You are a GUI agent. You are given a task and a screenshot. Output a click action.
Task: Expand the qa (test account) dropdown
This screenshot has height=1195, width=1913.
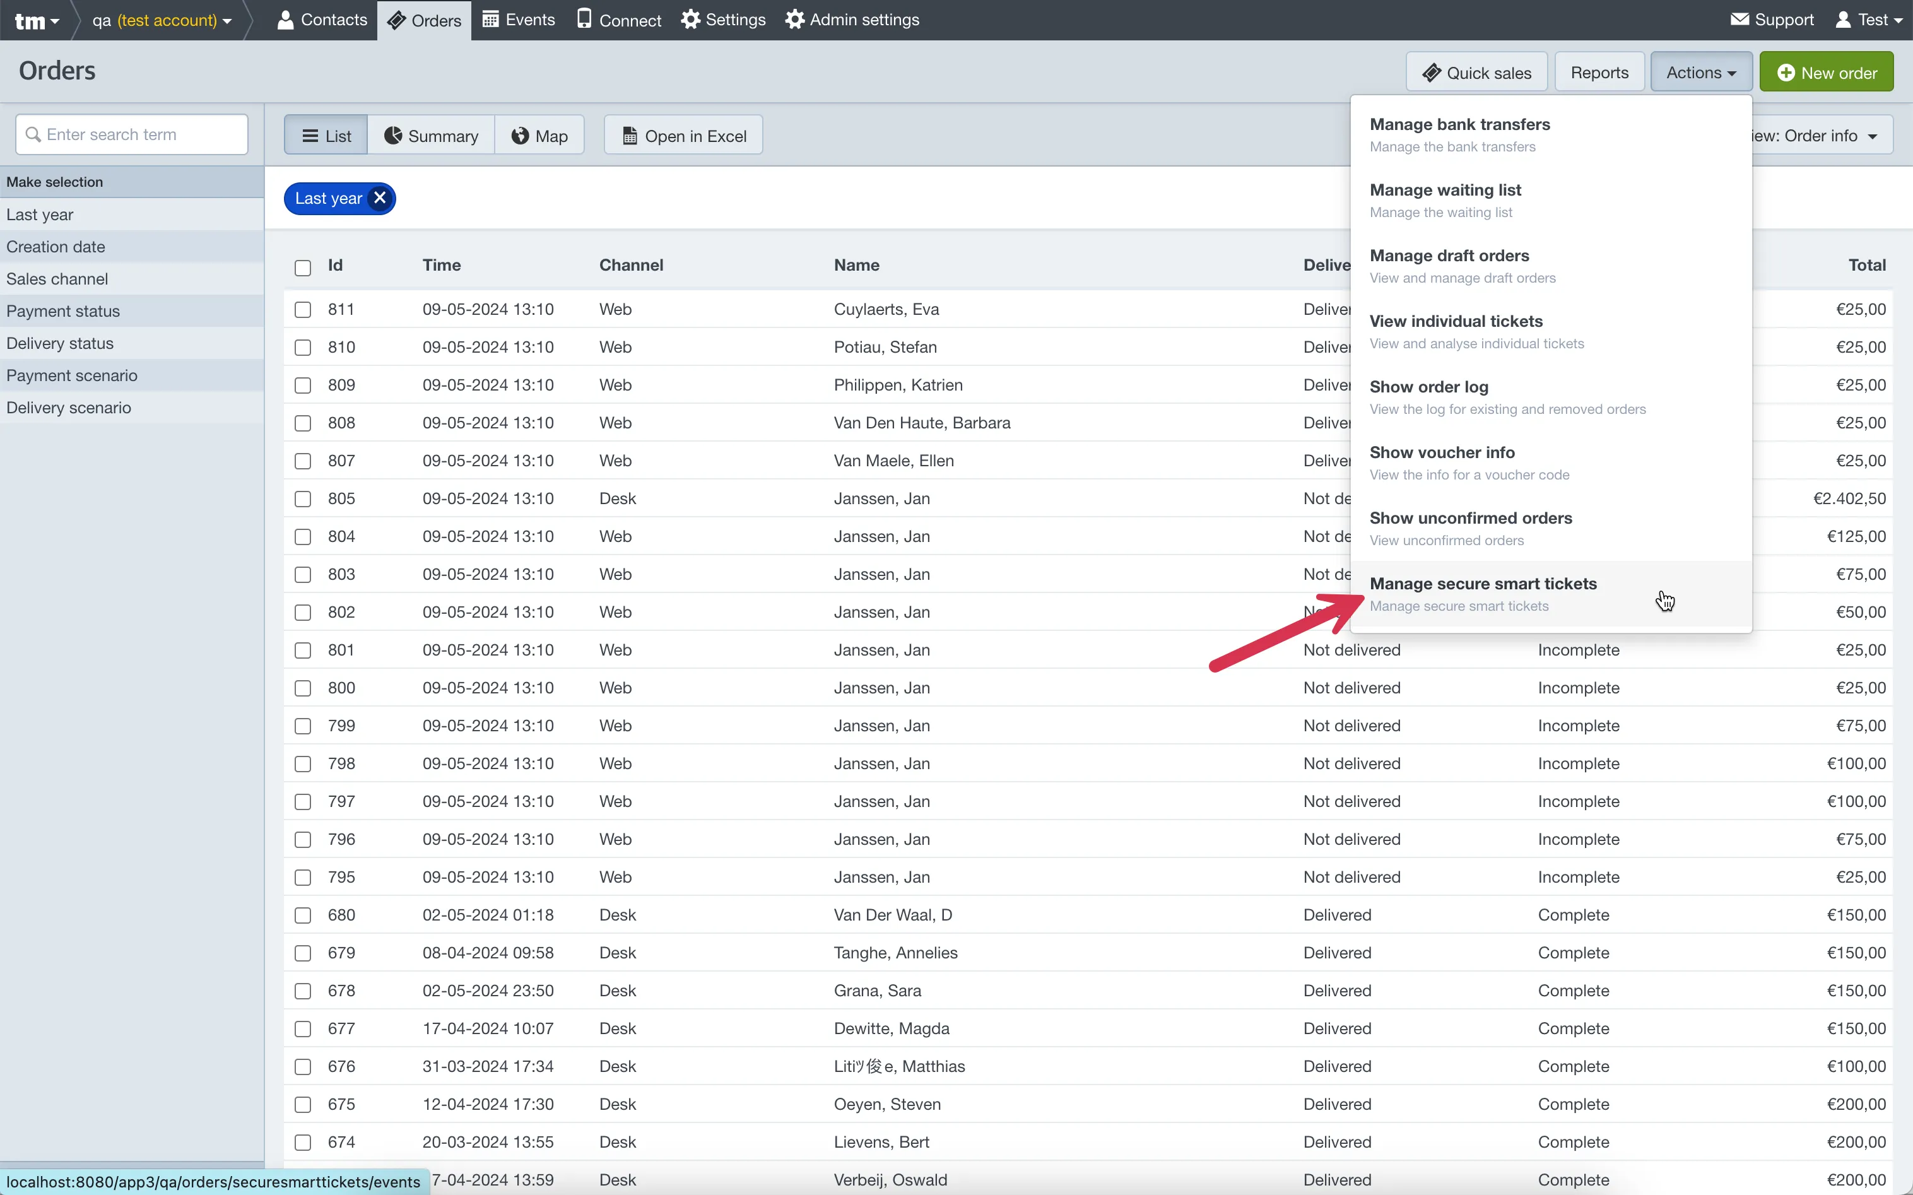pos(162,21)
